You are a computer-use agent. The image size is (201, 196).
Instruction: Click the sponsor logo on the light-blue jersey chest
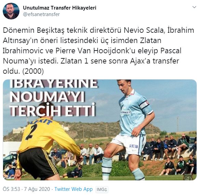click(125, 113)
